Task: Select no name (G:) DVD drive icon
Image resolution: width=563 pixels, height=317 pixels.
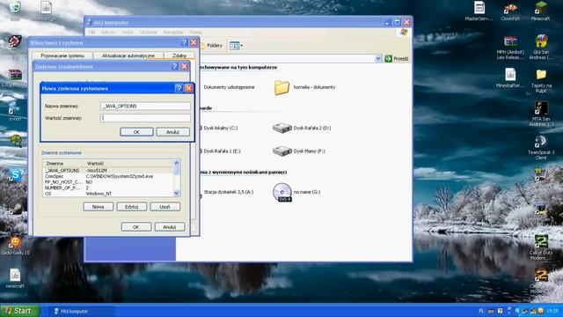Action: (281, 192)
